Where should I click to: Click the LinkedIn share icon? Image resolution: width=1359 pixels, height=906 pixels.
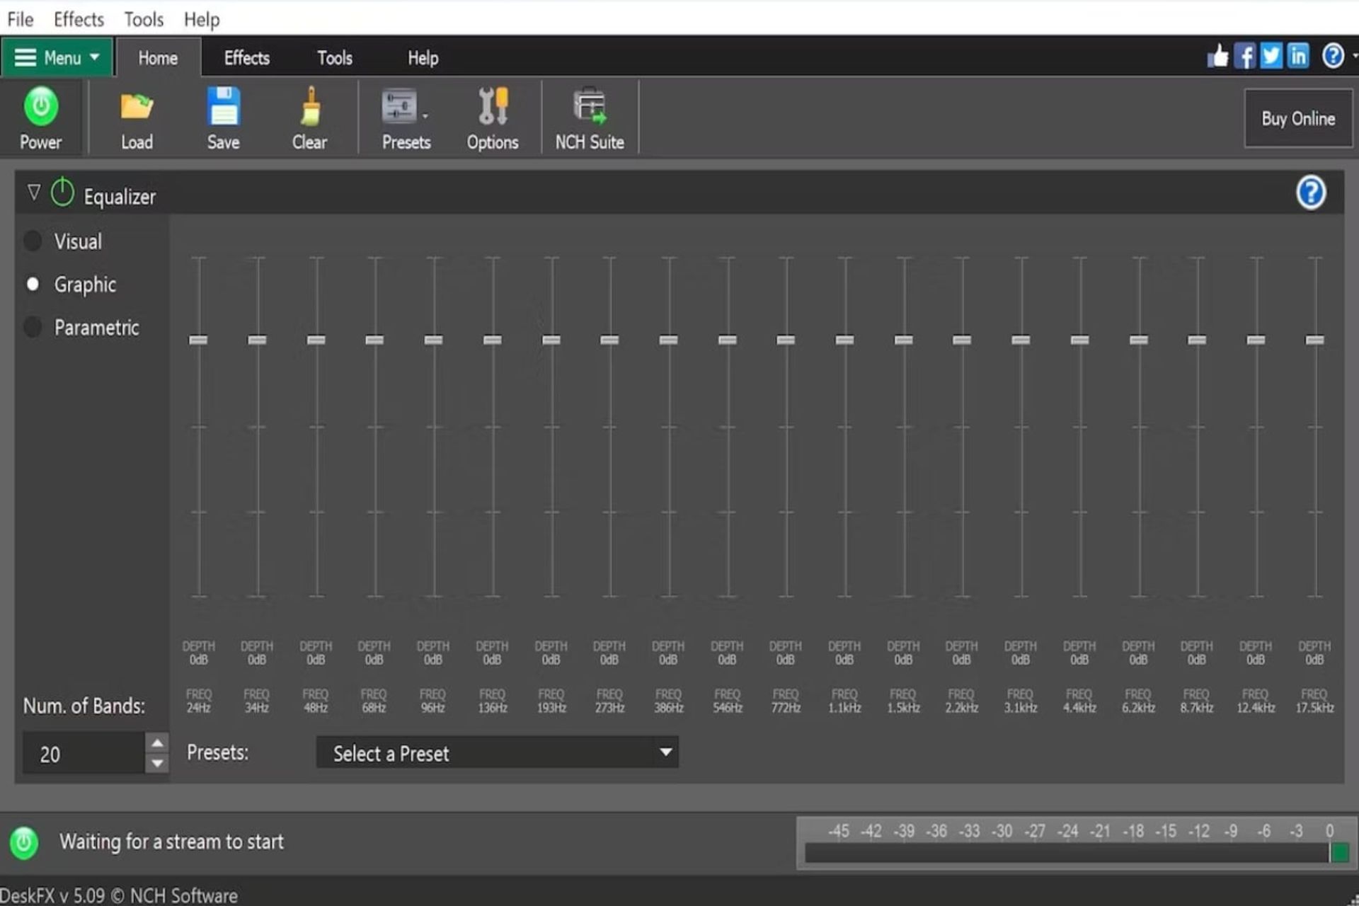click(x=1298, y=56)
